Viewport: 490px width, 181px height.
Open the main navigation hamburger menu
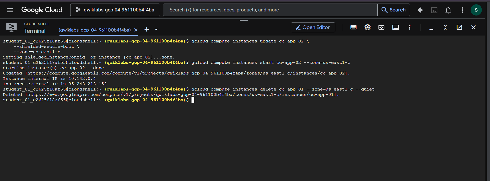tap(10, 10)
